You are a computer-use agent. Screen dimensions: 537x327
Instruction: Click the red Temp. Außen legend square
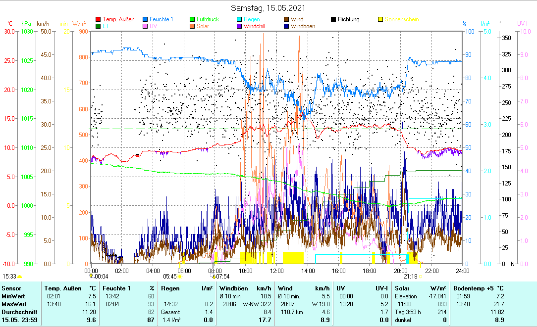98,20
